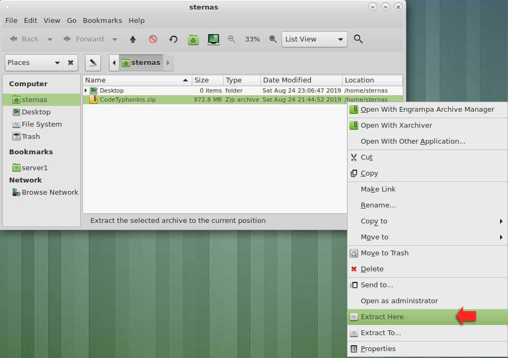Viewport: 508px width, 358px height.
Task: Choose Open as administrator
Action: point(427,301)
